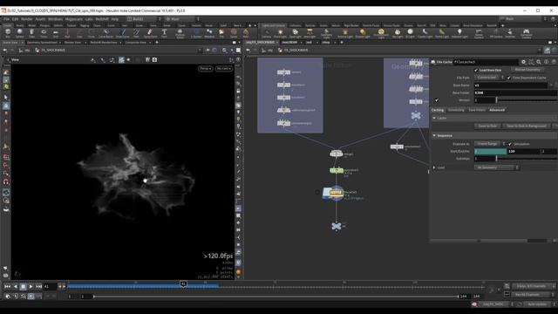Image resolution: width=558 pixels, height=314 pixels.
Task: Click Save to Disk in Background button
Action: [x=526, y=126]
